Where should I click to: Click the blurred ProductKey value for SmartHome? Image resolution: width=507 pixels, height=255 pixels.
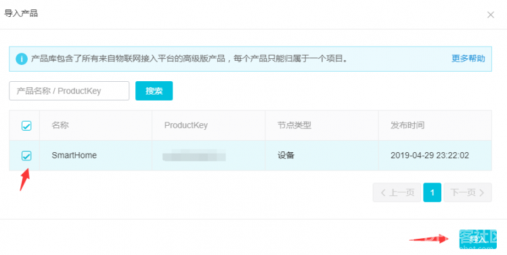pos(194,156)
